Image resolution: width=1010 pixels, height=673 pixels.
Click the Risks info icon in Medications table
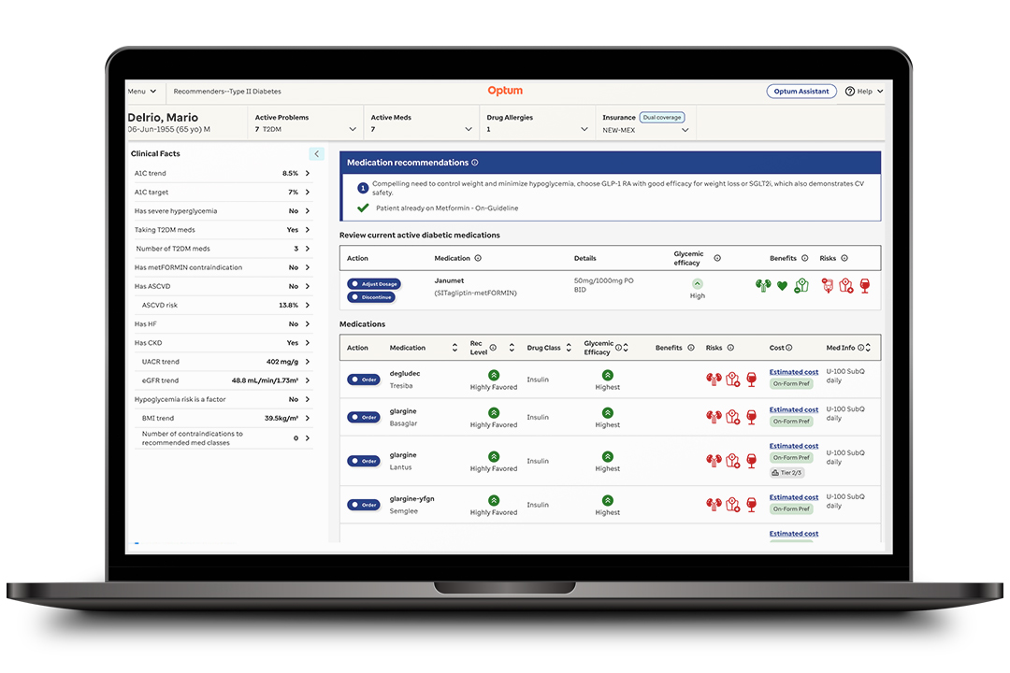pyautogui.click(x=730, y=348)
